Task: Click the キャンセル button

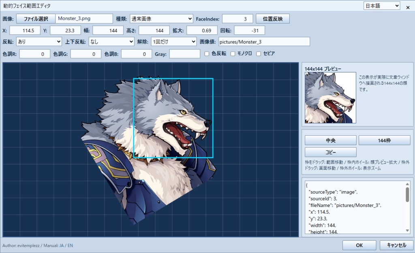Action: click(x=396, y=245)
